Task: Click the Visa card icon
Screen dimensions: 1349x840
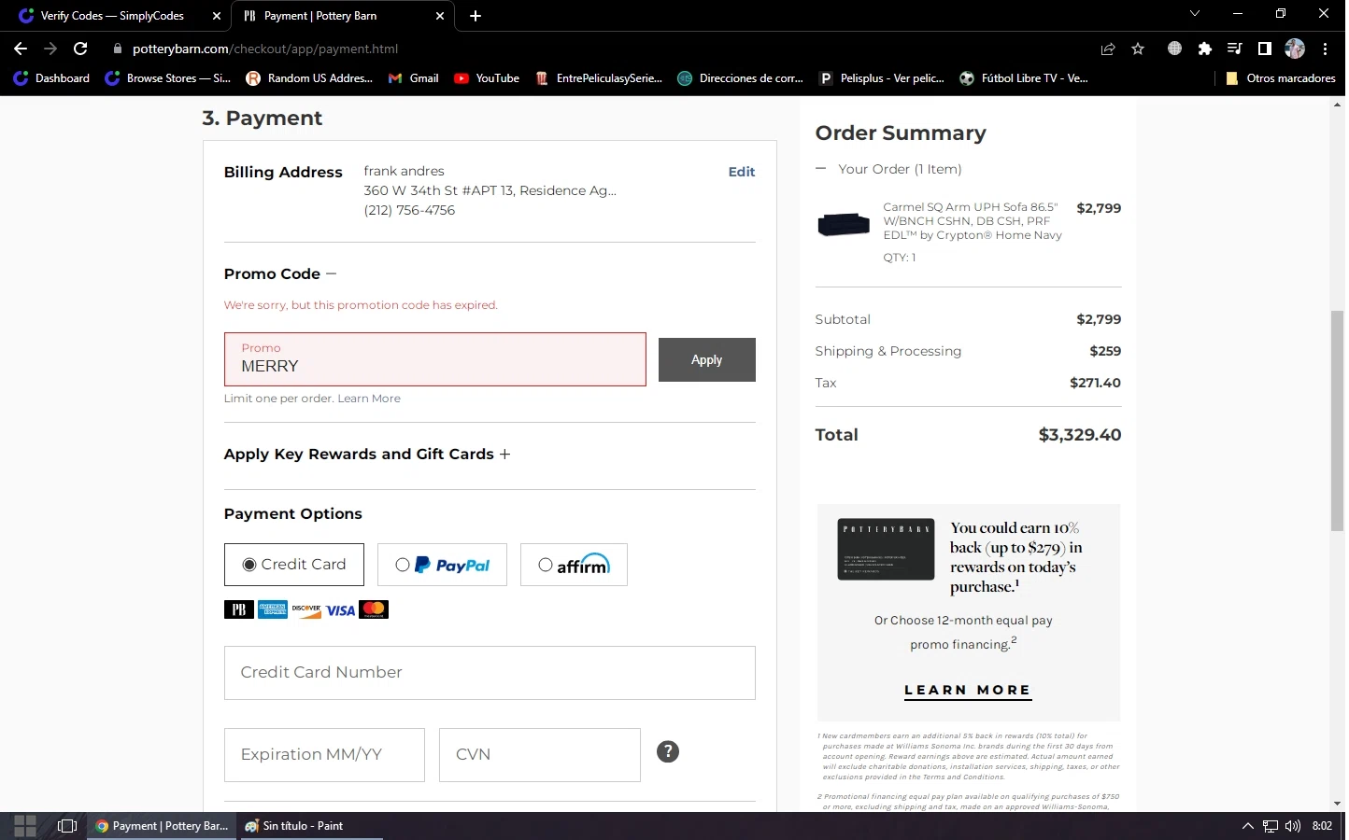Action: click(340, 609)
